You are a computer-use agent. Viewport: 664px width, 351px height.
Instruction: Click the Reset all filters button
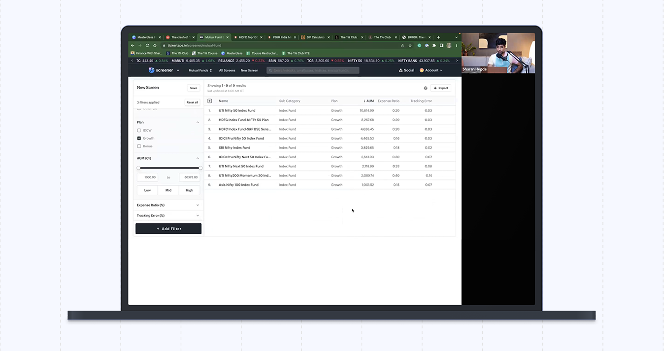click(192, 103)
